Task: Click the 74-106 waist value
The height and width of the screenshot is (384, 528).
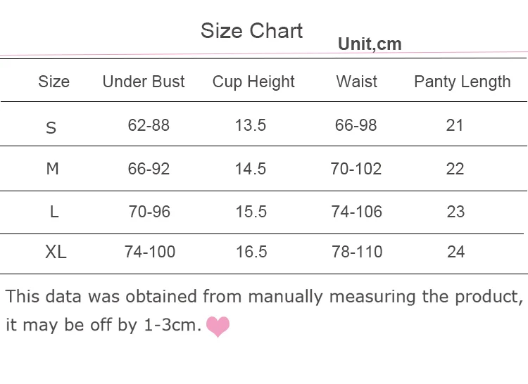Action: click(356, 212)
